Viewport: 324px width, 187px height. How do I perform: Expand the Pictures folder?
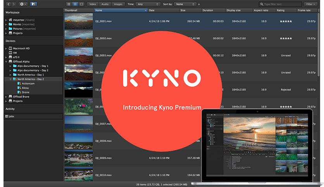[6, 29]
